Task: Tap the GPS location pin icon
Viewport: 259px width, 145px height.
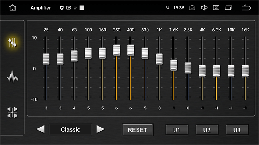Action: [168, 8]
